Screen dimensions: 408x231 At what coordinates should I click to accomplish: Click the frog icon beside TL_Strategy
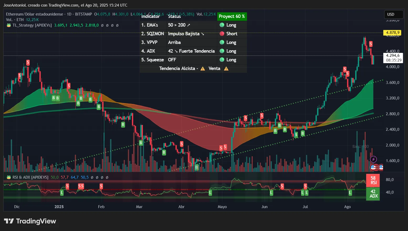tap(8, 25)
